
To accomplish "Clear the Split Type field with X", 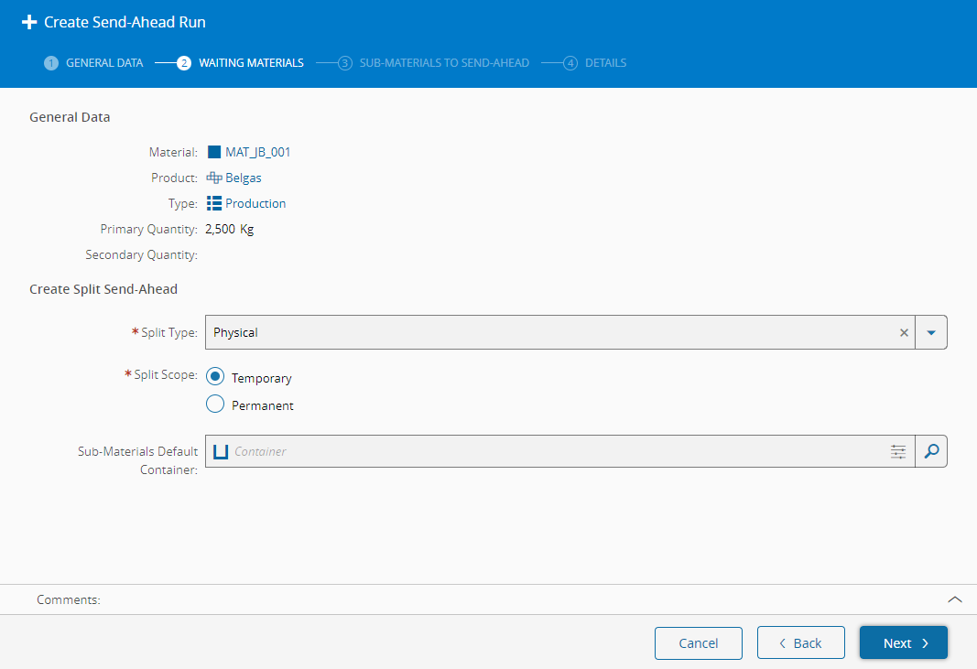I will 904,332.
